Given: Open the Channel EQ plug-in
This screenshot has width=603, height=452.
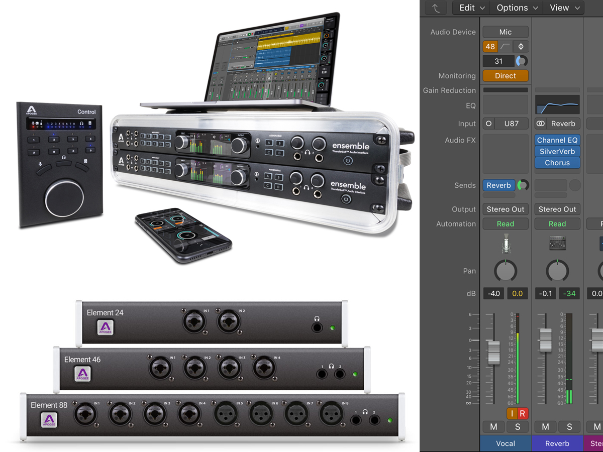Looking at the screenshot, I should [x=557, y=140].
